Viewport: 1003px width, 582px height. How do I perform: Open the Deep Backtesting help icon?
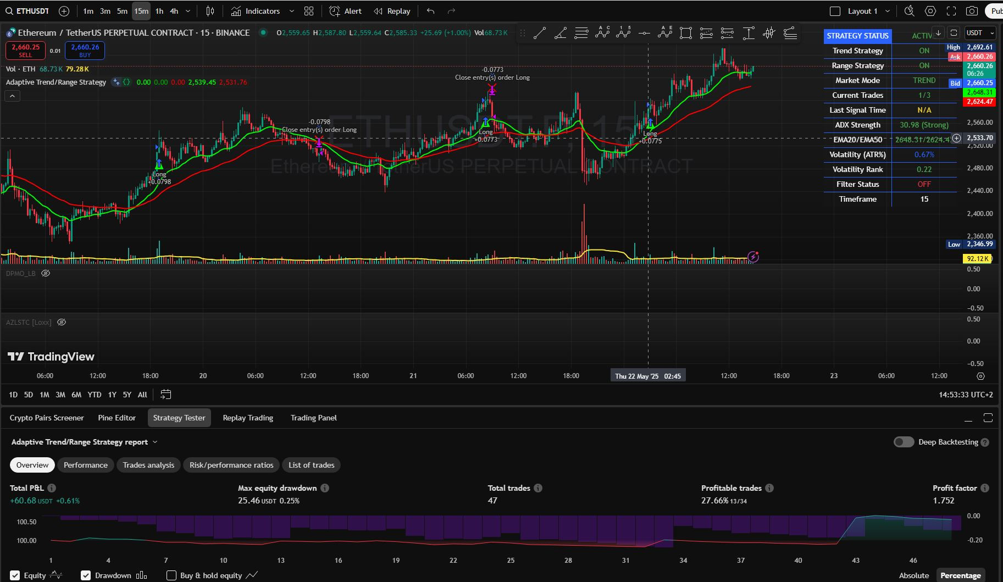tap(985, 442)
